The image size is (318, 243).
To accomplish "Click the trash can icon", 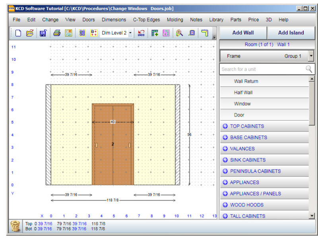I will pyautogui.click(x=16, y=226).
